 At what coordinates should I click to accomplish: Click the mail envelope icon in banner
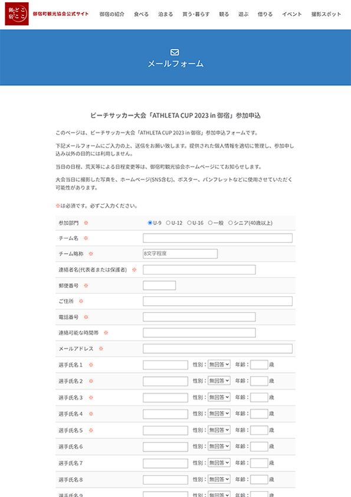point(175,52)
